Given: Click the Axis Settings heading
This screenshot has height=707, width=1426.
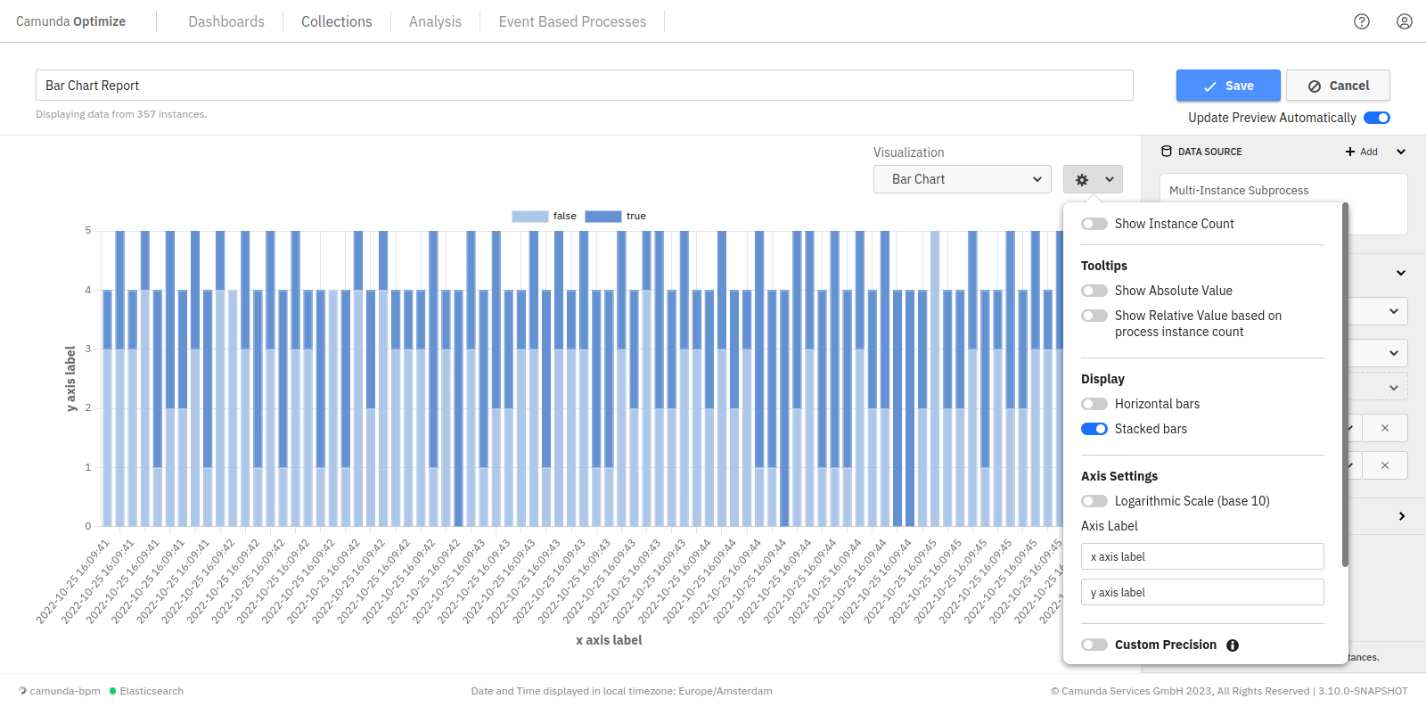Looking at the screenshot, I should [x=1119, y=476].
